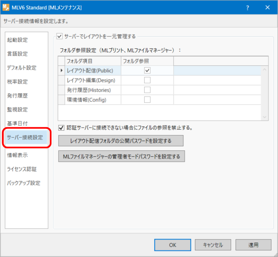Click the grid scrollbar up arrow

point(265,70)
